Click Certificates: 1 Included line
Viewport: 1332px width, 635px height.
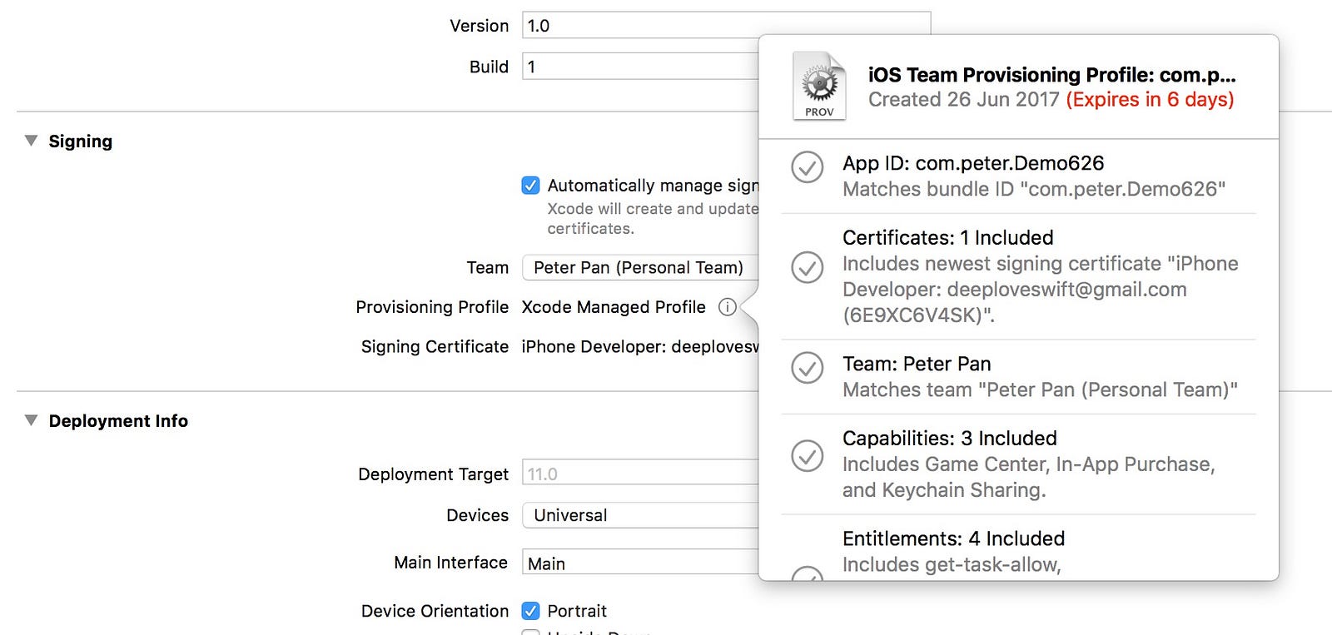pos(948,237)
